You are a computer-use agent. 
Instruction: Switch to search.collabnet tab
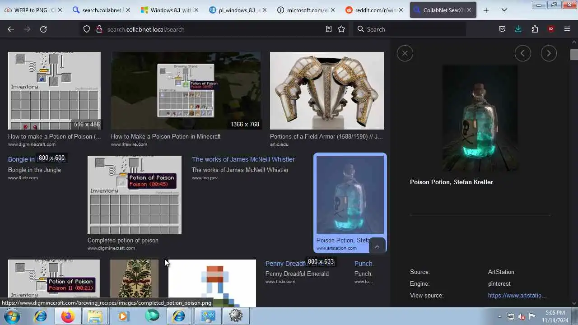pos(101,10)
